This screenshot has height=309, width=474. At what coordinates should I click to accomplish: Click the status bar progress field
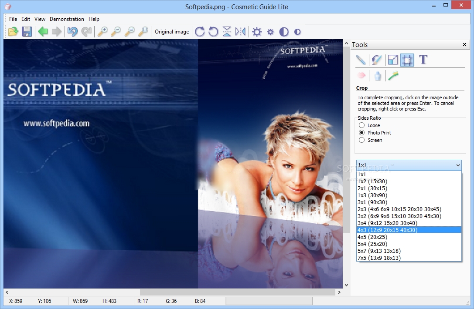269,301
